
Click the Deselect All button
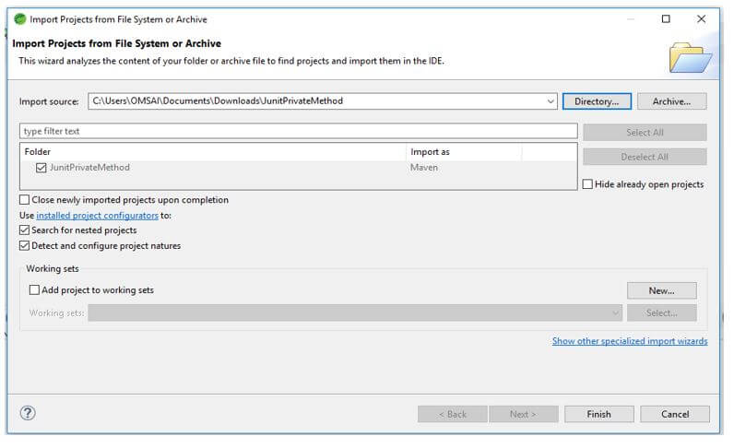(645, 157)
